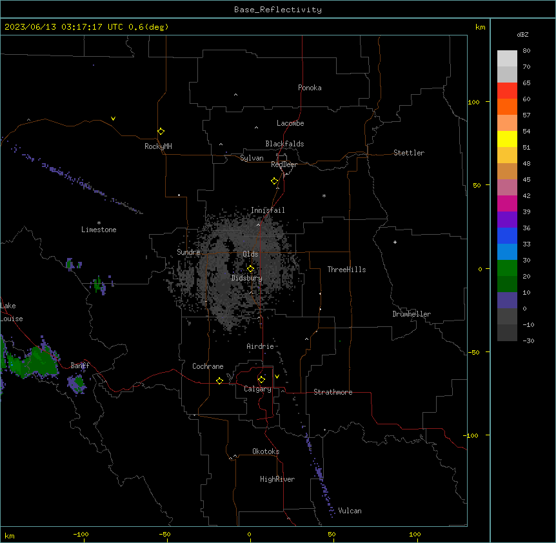Click the Base_Reflectivity title
The image size is (556, 543).
278,10
